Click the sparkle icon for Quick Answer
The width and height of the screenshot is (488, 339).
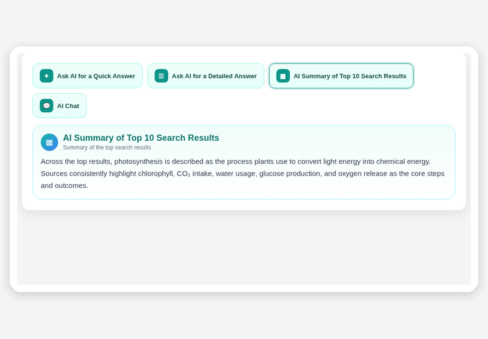[x=46, y=76]
